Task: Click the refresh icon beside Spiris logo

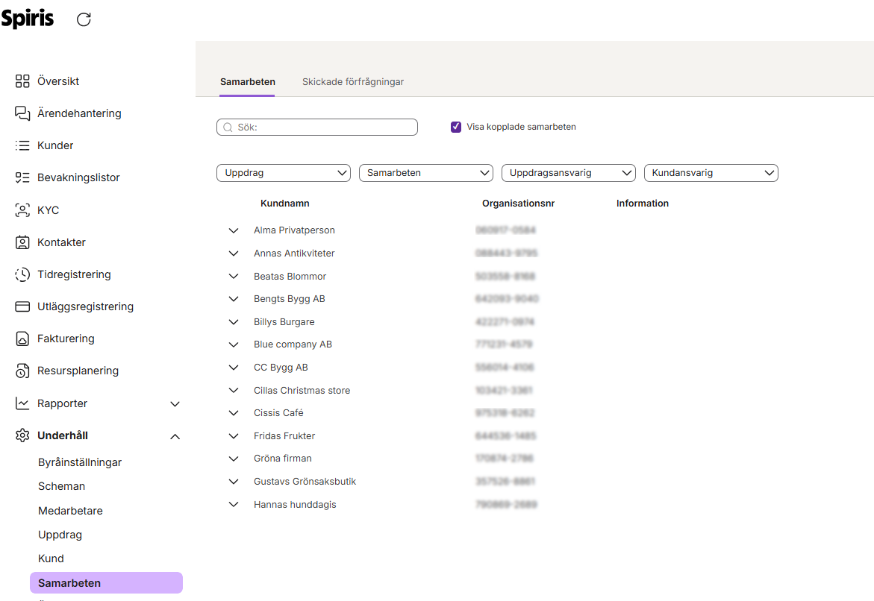Action: point(84,20)
